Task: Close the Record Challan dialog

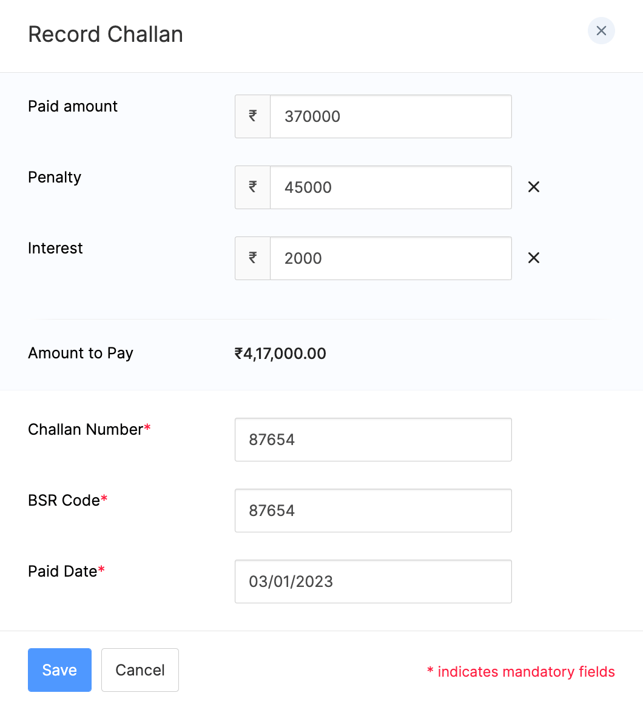Action: pyautogui.click(x=601, y=31)
